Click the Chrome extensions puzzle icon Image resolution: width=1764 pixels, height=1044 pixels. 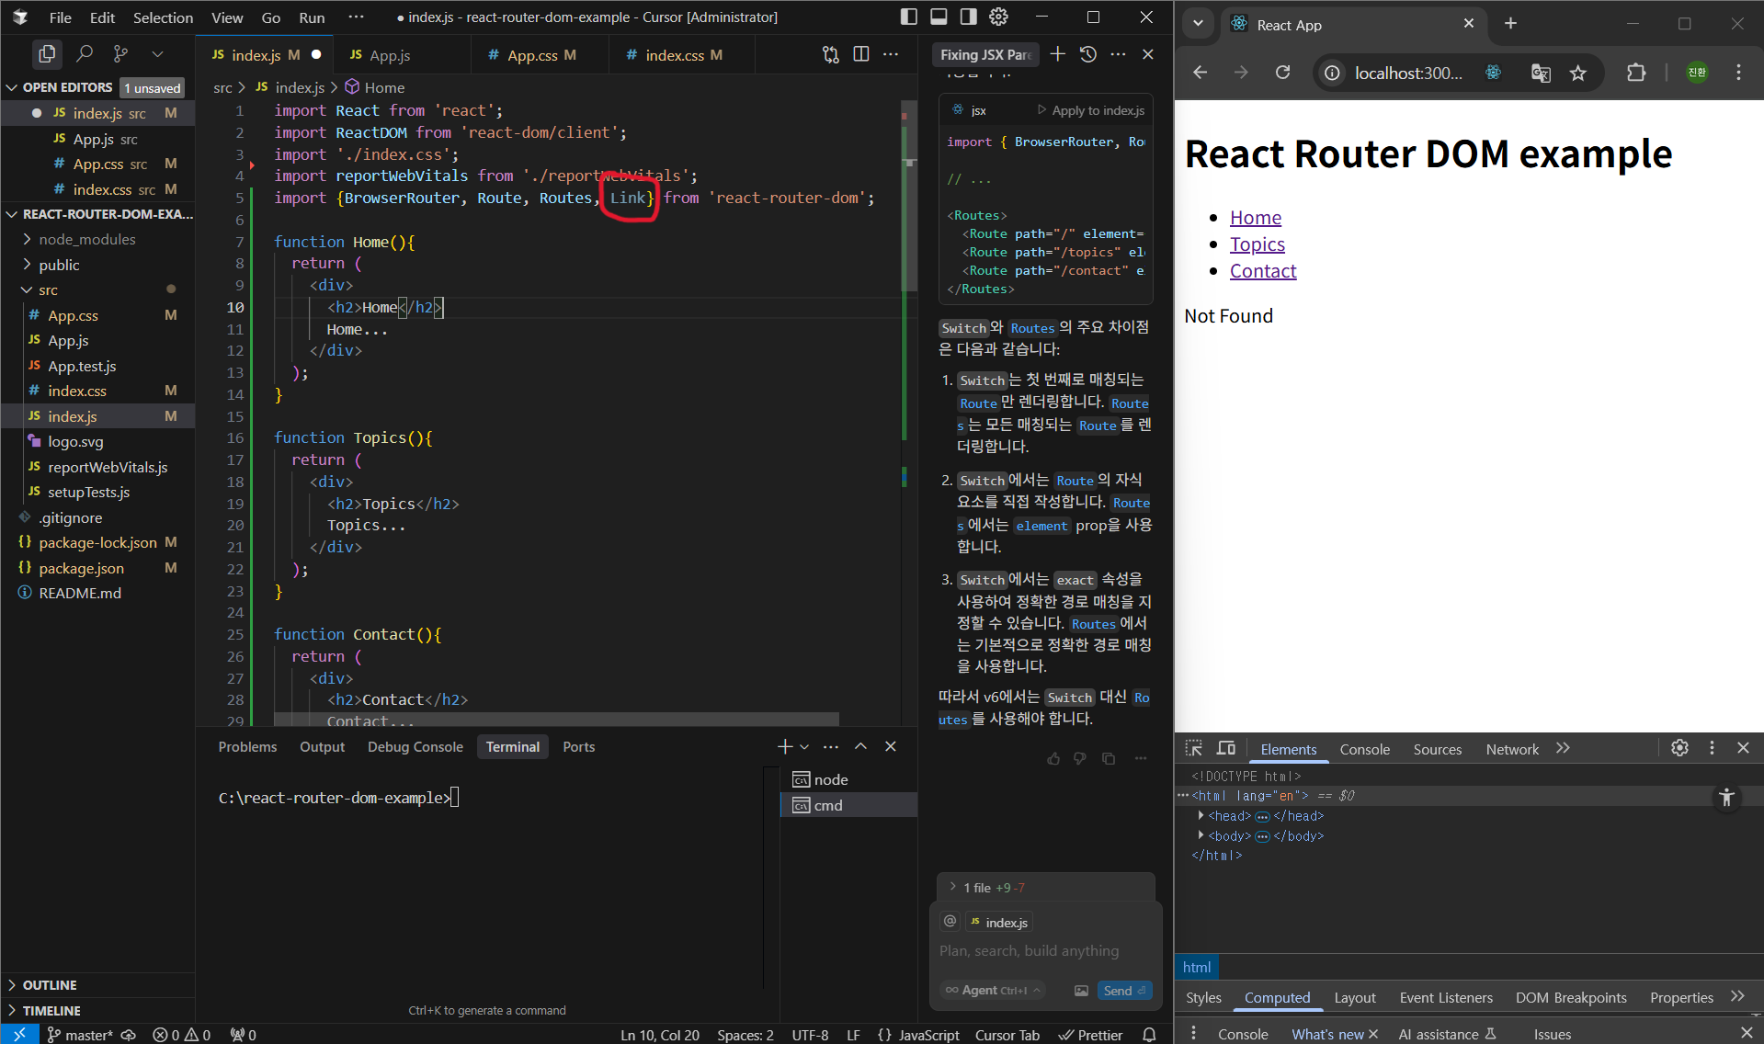point(1636,73)
